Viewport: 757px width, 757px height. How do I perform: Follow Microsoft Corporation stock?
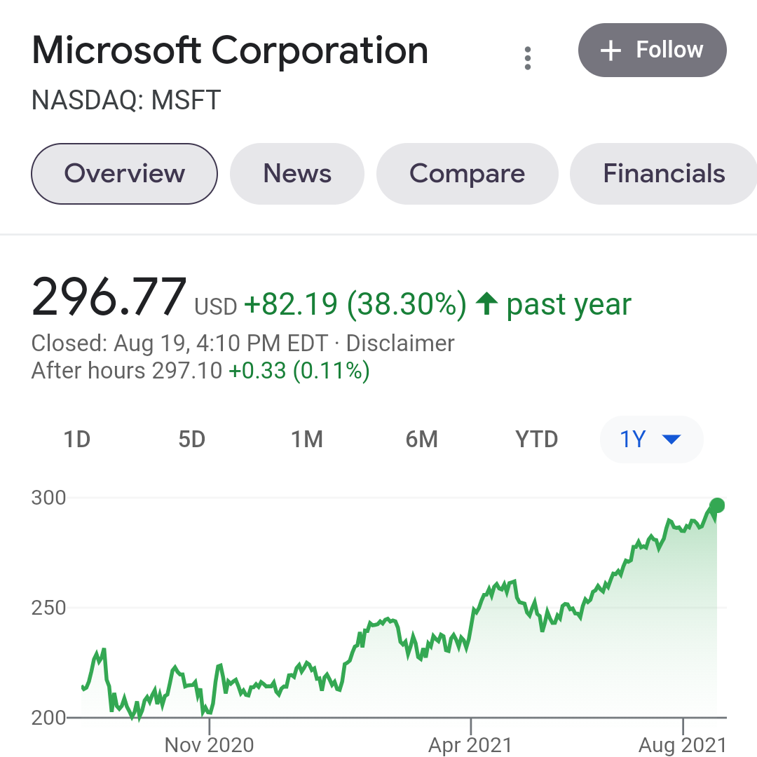click(x=652, y=50)
